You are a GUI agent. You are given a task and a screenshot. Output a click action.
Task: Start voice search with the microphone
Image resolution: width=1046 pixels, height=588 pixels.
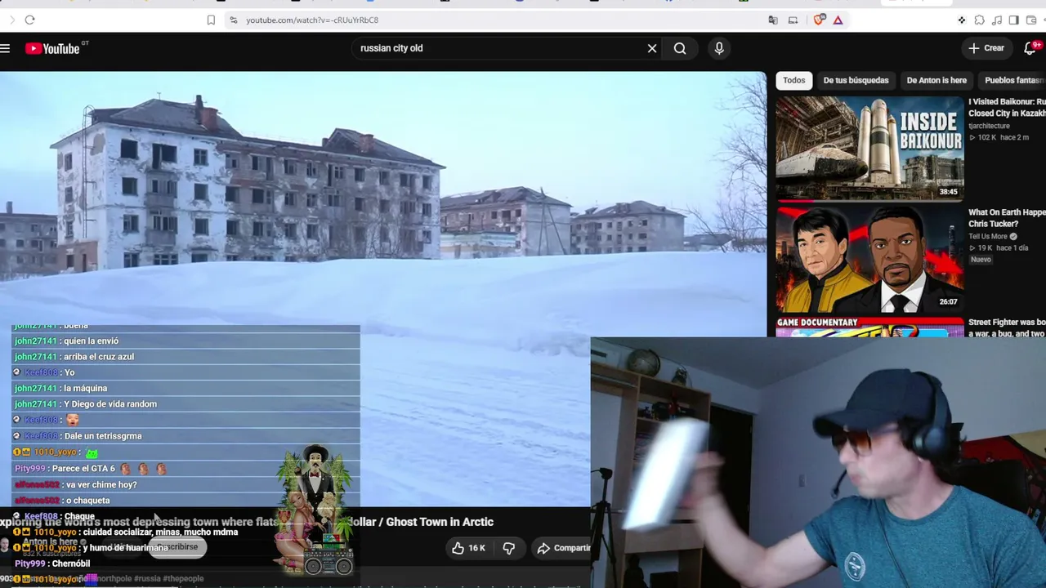(x=719, y=48)
